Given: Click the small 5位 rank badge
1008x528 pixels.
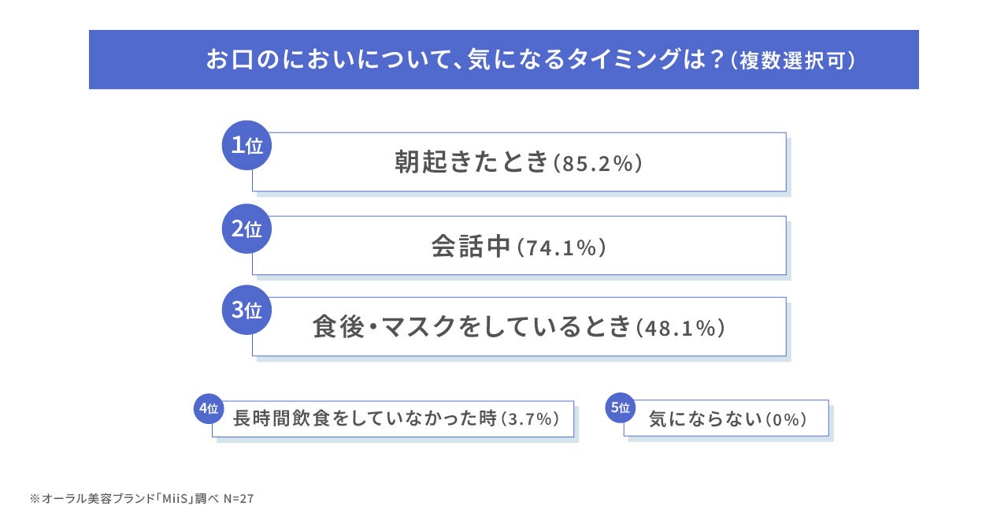Looking at the screenshot, I should 620,407.
